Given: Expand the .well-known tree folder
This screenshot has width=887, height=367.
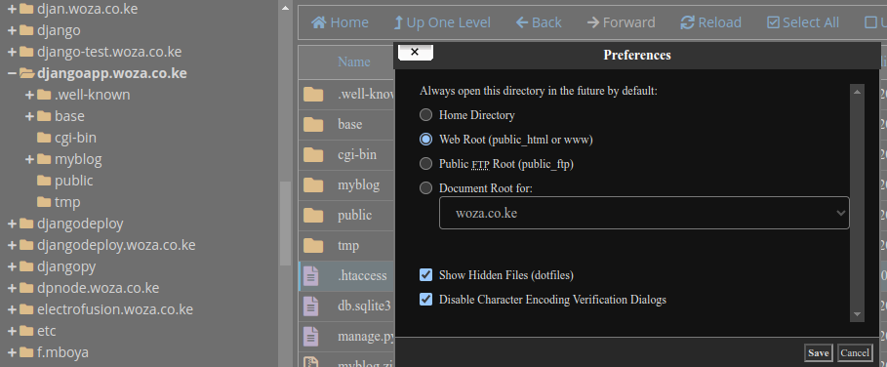Looking at the screenshot, I should (29, 95).
